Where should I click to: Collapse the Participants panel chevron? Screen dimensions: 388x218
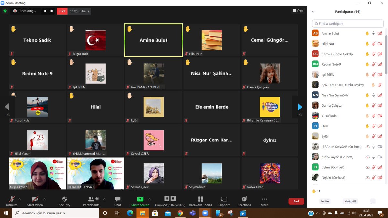point(313,12)
